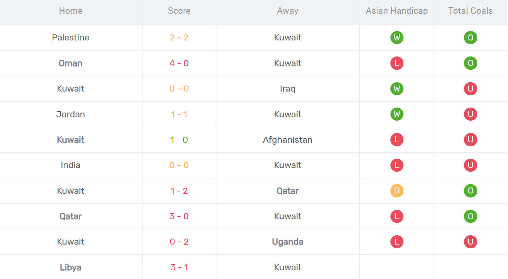This screenshot has height=279, width=508.
Task: Click the red U badge in Kuwait vs Iraq row
Action: click(470, 89)
